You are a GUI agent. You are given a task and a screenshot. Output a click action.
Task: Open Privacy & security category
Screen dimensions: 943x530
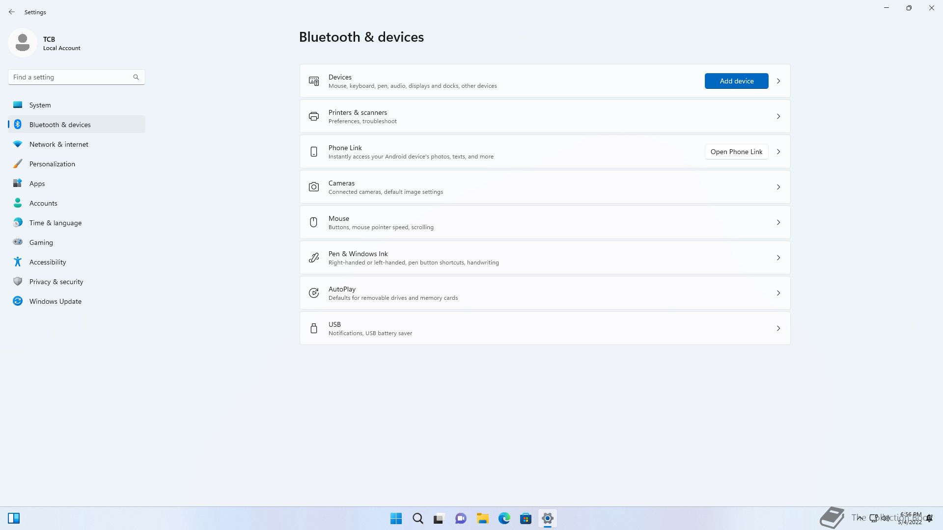[77, 282]
